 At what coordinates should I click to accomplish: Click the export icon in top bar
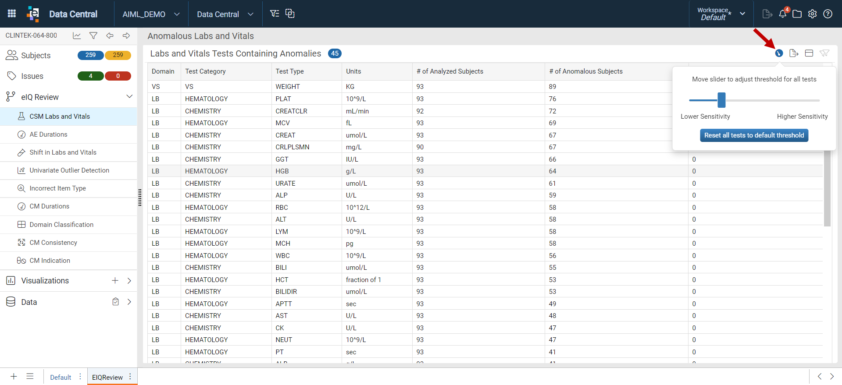(x=767, y=14)
